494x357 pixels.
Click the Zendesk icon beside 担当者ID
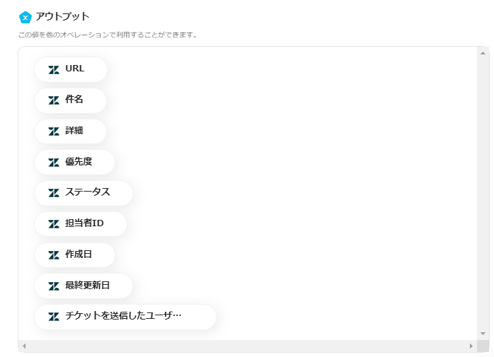pos(54,224)
